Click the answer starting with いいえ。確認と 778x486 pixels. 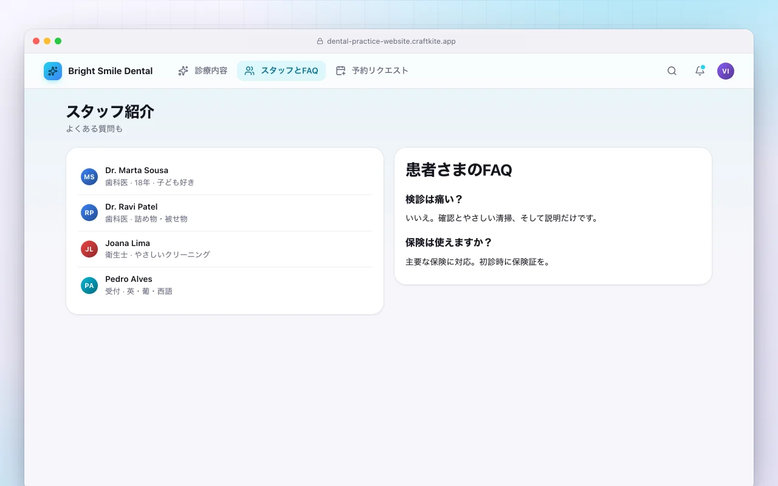[502, 218]
